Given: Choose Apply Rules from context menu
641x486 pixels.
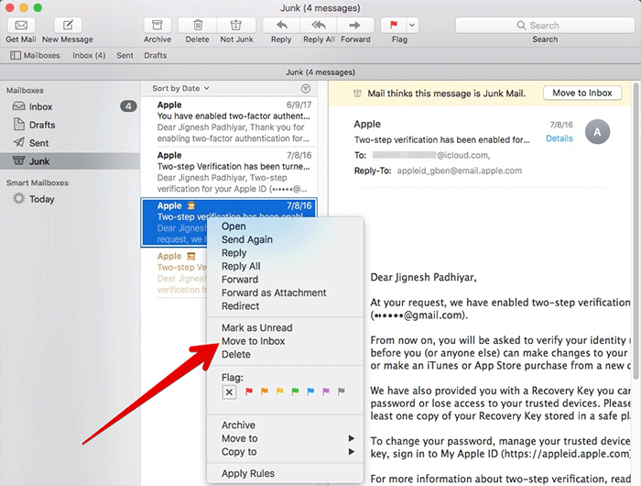Looking at the screenshot, I should click(x=286, y=473).
